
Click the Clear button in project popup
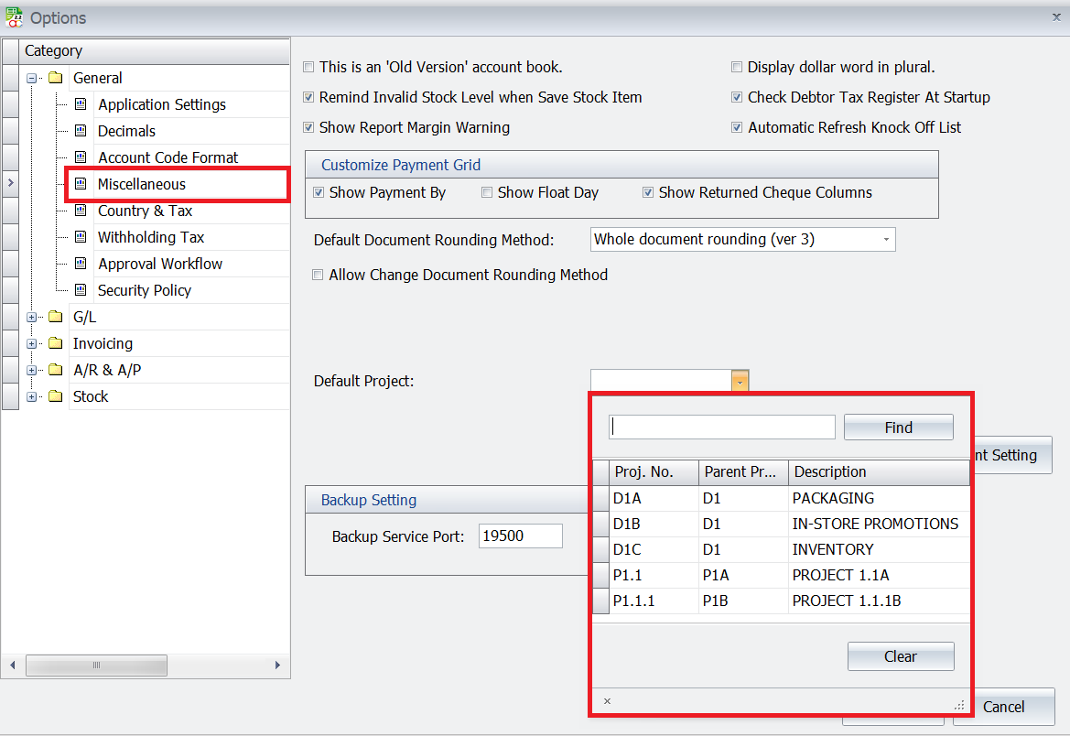(x=900, y=656)
